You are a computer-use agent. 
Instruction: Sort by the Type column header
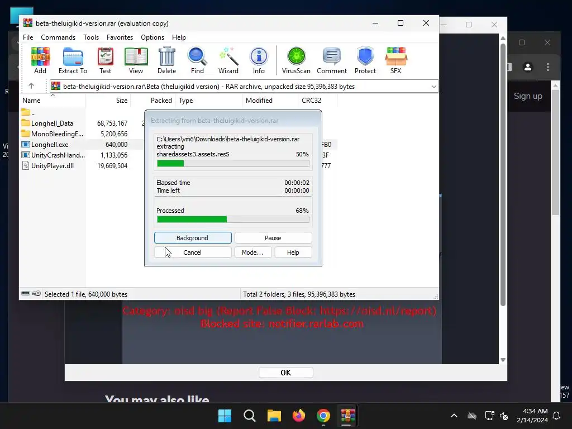click(209, 101)
